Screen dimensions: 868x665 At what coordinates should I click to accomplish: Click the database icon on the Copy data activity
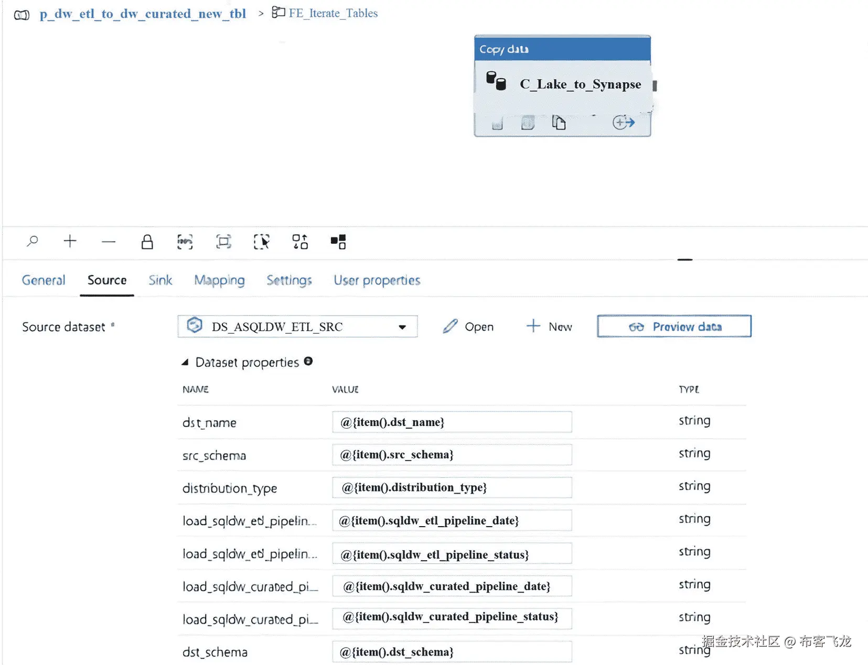tap(496, 81)
